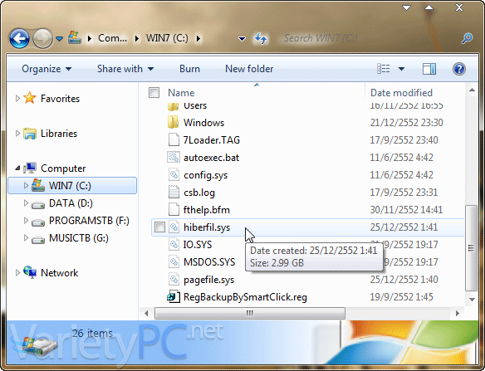
Task: Click the MSDOS.SYS file icon
Action: 174,262
